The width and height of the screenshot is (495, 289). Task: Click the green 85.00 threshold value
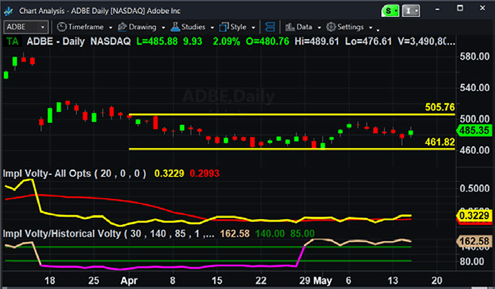302,234
